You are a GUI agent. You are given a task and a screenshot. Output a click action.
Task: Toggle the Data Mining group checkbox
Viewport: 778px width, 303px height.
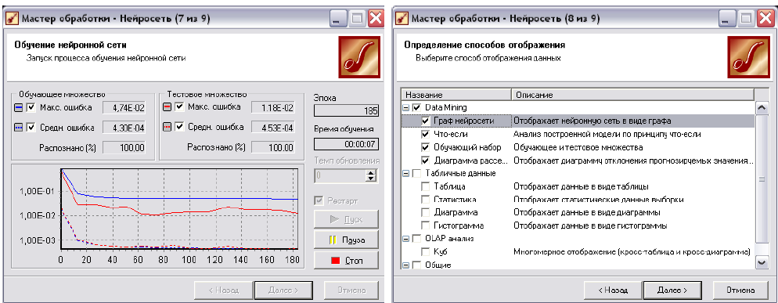pos(416,107)
